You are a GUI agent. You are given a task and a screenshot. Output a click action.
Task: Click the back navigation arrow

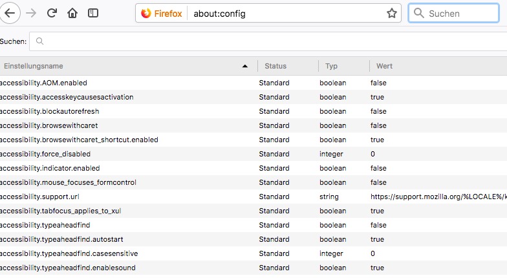(x=9, y=13)
